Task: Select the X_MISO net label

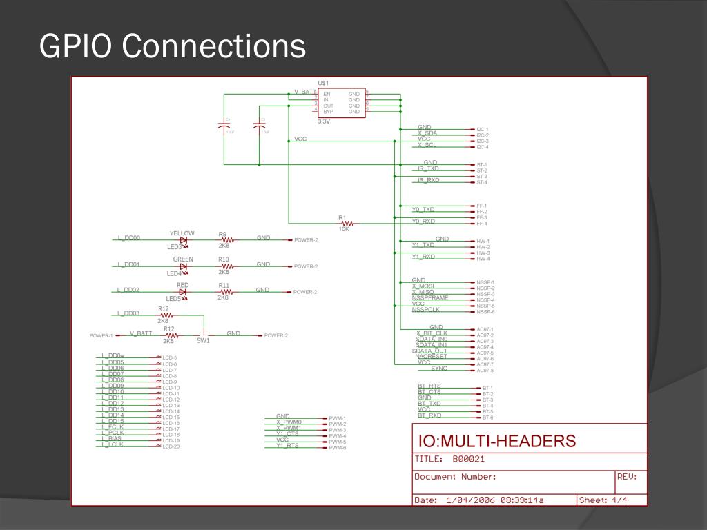Action: click(423, 292)
